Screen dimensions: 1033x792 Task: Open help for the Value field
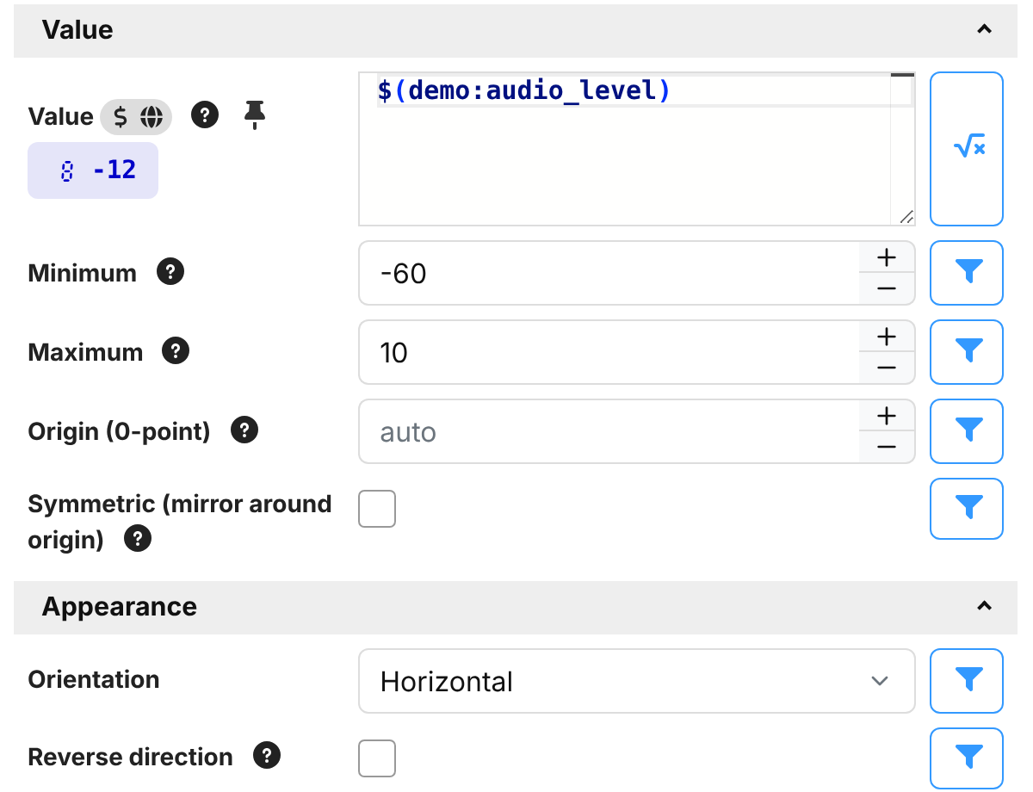(204, 114)
